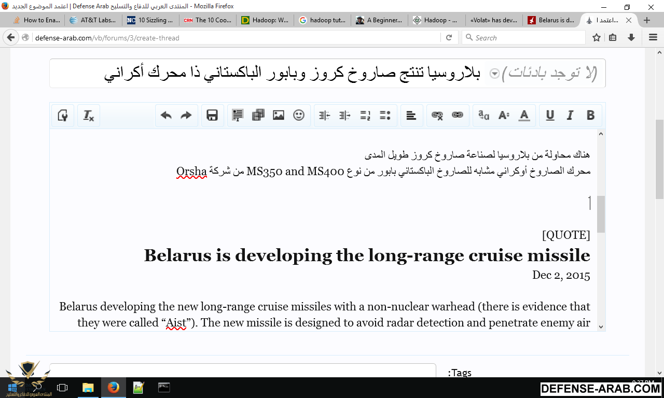This screenshot has height=398, width=664.
Task: Click the remove link icon
Action: pos(437,116)
